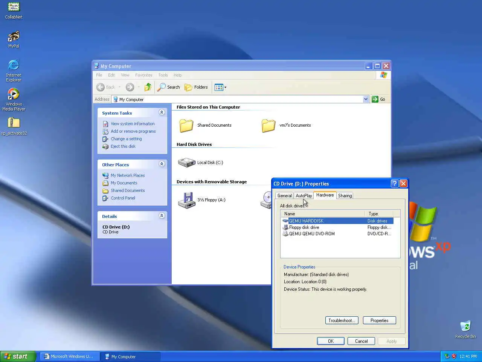Open the File menu in My Computer
Screen dimensions: 482x362
pos(99,75)
